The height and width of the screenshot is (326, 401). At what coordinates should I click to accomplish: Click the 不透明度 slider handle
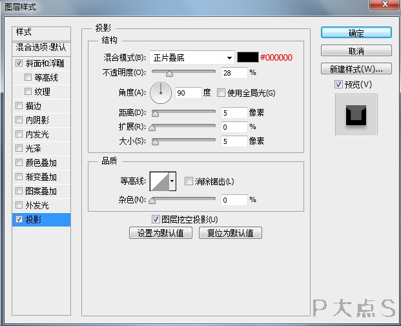[169, 74]
